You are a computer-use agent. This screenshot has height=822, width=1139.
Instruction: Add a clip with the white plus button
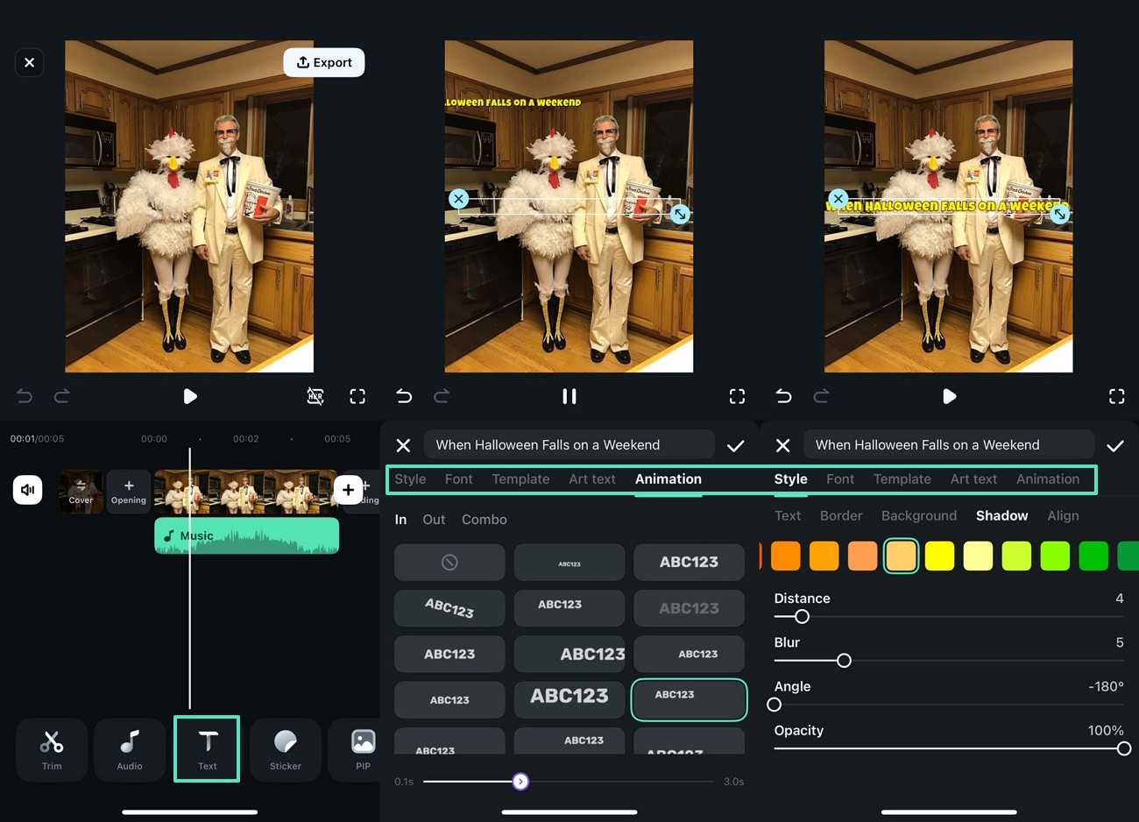[349, 490]
